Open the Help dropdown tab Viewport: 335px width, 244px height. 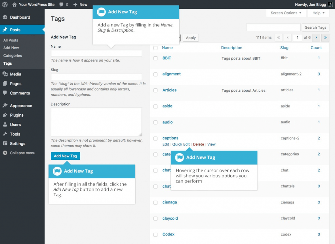(318, 13)
